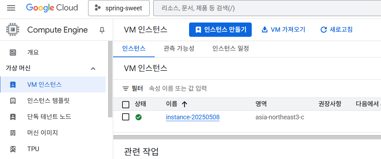Focus the resource search field
This screenshot has height=159, width=381.
point(267,8)
